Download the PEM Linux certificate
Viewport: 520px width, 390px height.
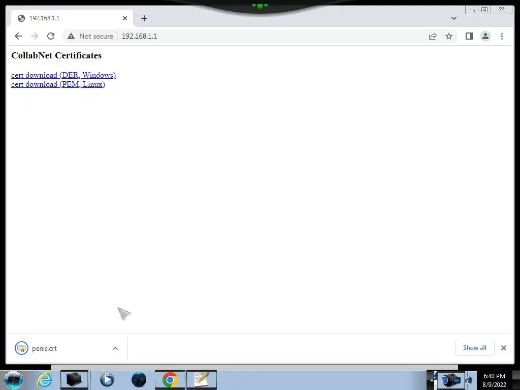[x=58, y=85]
